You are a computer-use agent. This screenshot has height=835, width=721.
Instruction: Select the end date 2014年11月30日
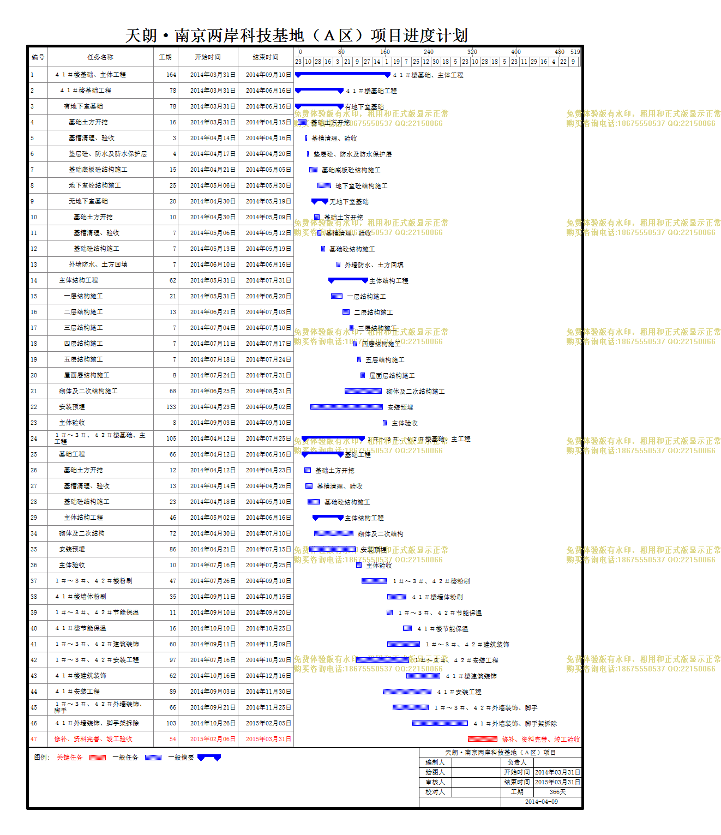coord(266,692)
